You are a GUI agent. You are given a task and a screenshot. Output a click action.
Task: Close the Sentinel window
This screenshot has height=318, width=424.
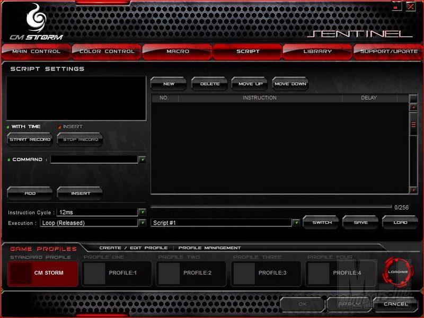point(410,6)
